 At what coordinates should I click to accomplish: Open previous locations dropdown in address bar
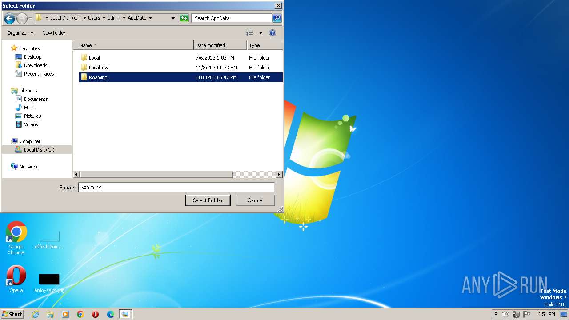coord(173,18)
